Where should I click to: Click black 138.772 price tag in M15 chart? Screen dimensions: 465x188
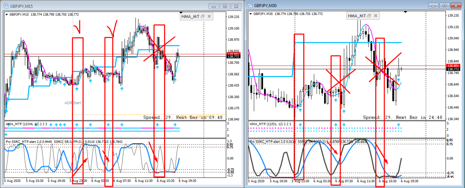[234, 57]
